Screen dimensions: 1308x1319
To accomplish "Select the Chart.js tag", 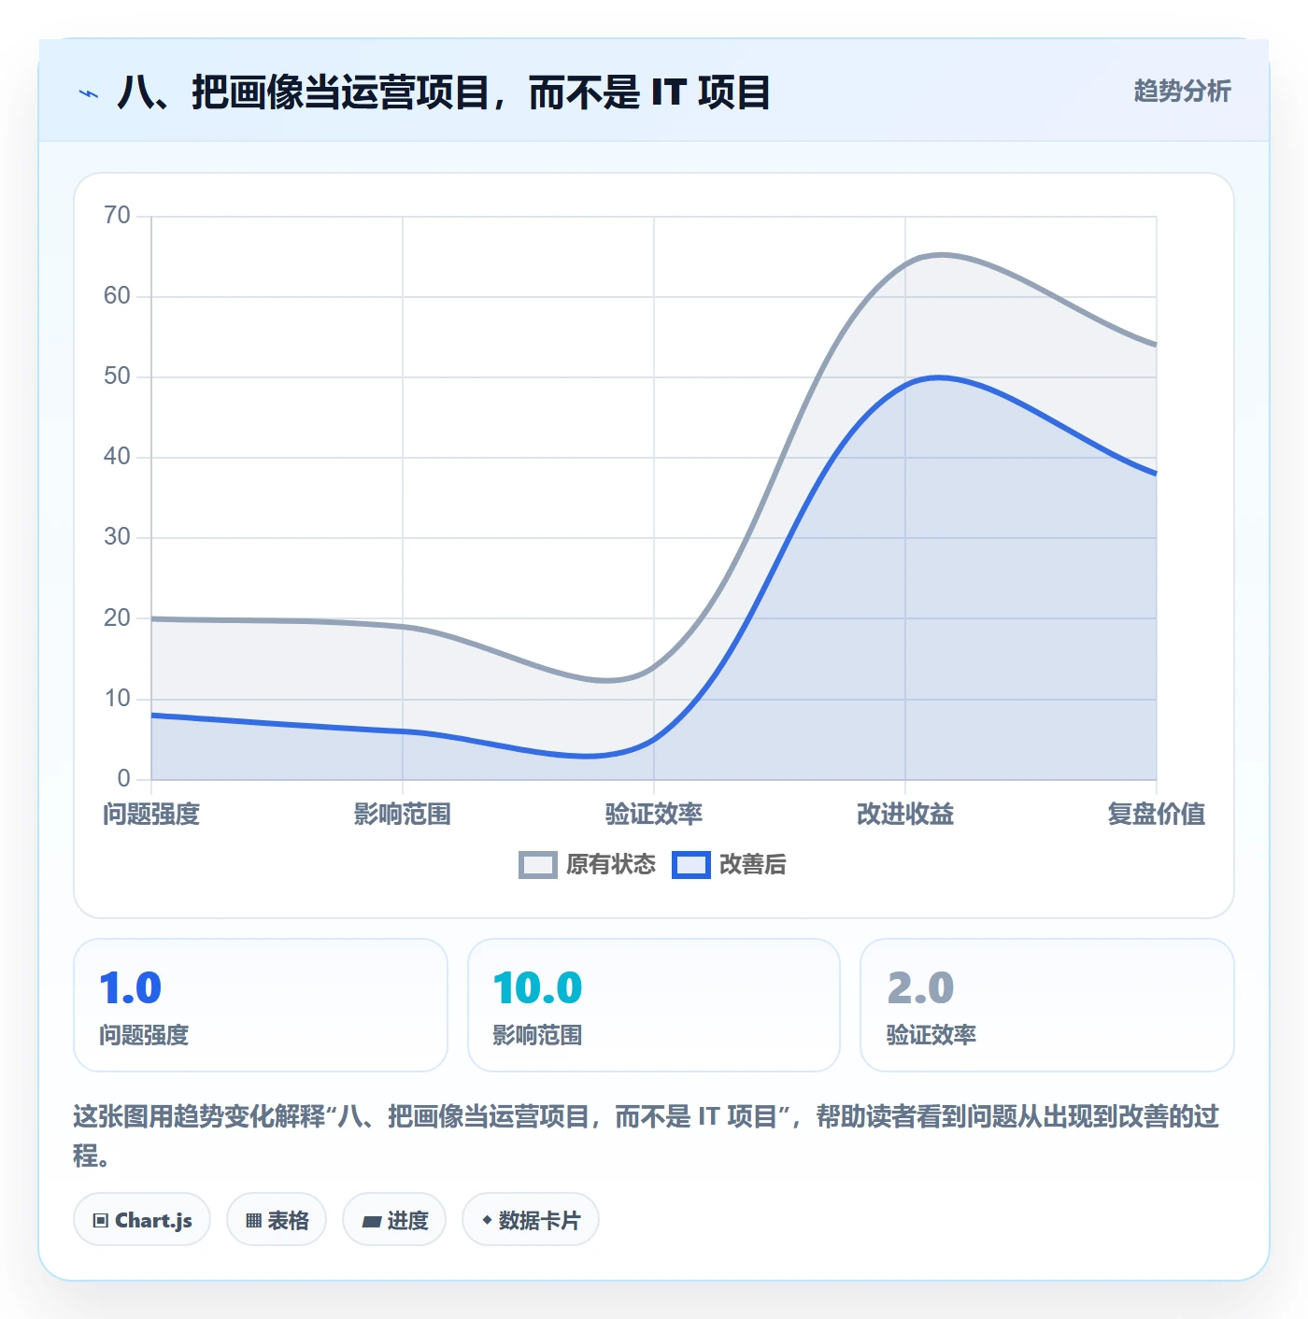I will pyautogui.click(x=142, y=1220).
